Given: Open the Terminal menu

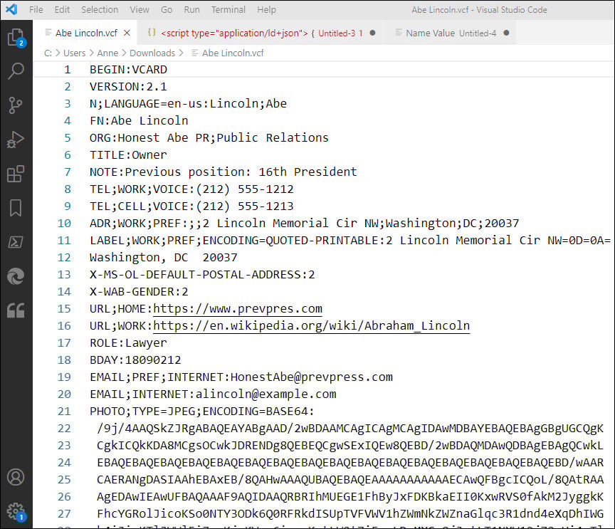Looking at the screenshot, I should 228,9.
